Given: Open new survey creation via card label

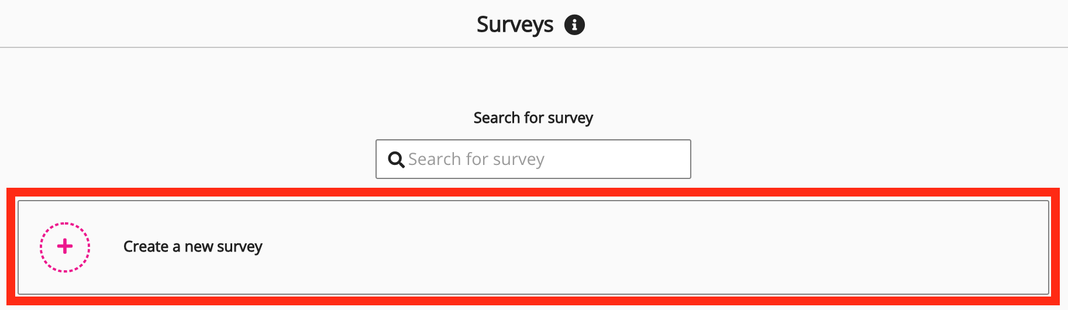Looking at the screenshot, I should (x=192, y=247).
